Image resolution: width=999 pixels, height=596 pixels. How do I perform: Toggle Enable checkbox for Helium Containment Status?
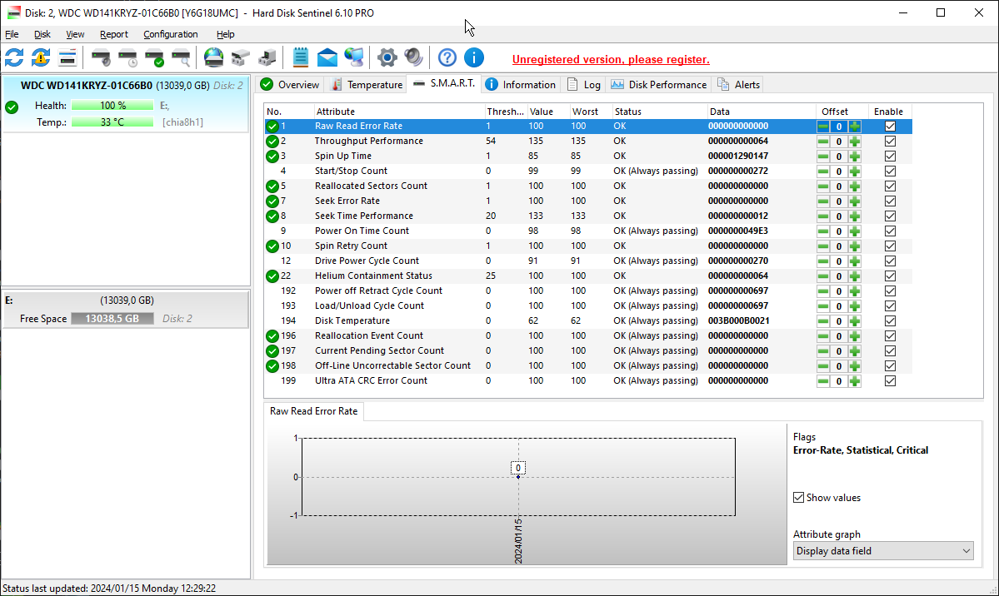(x=890, y=276)
